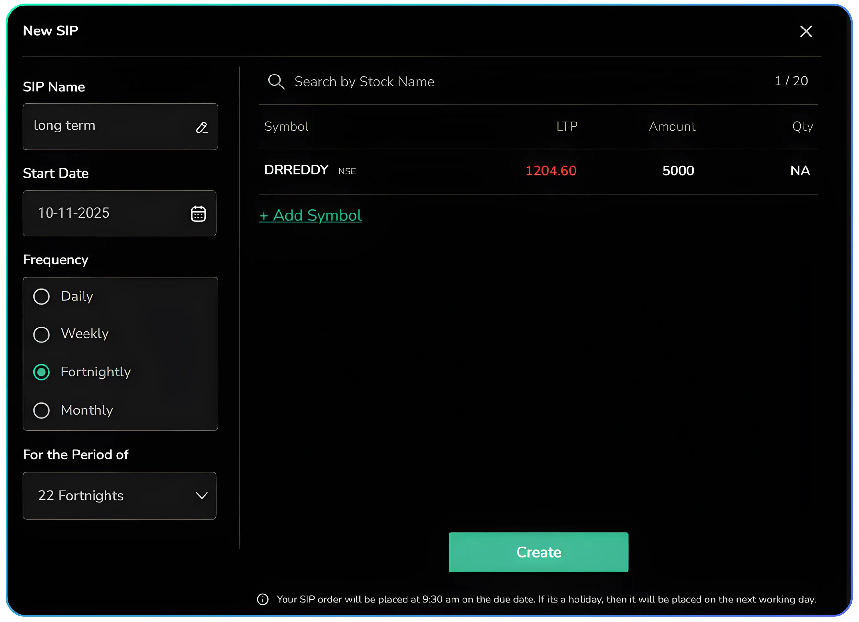
Task: Click the pencil edit icon in SIP Name
Action: point(202,128)
